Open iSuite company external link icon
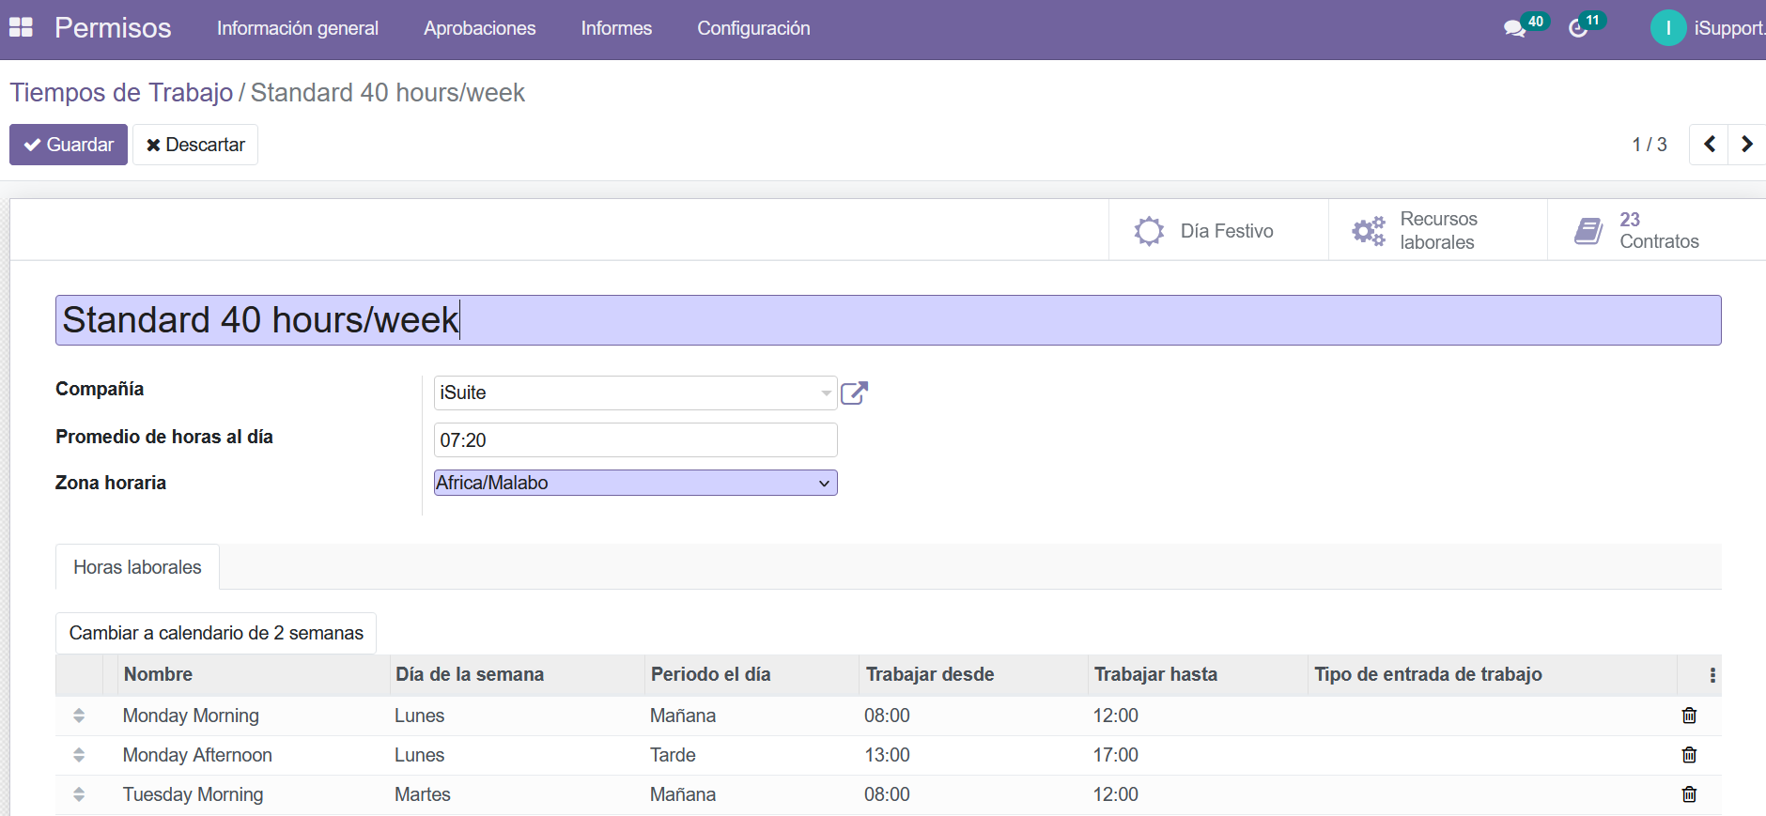The width and height of the screenshot is (1766, 816). tap(854, 393)
